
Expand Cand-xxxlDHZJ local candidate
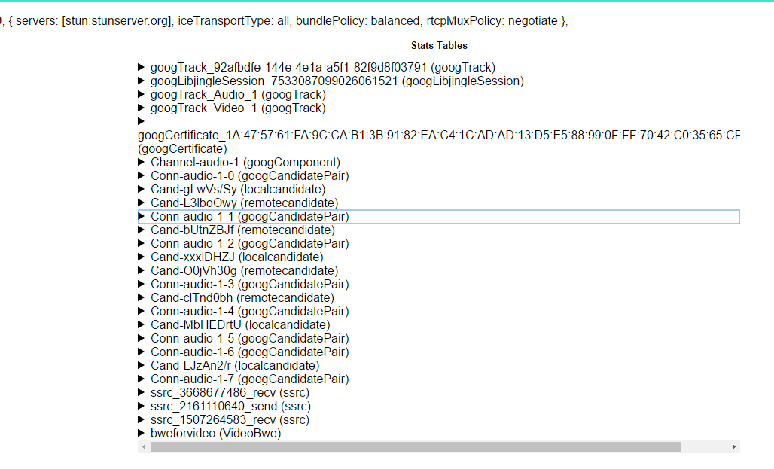pos(141,257)
